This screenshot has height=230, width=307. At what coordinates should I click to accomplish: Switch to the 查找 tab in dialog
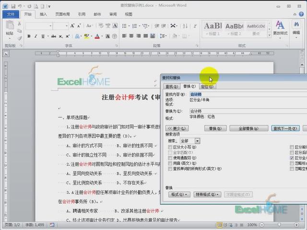[x=172, y=86]
